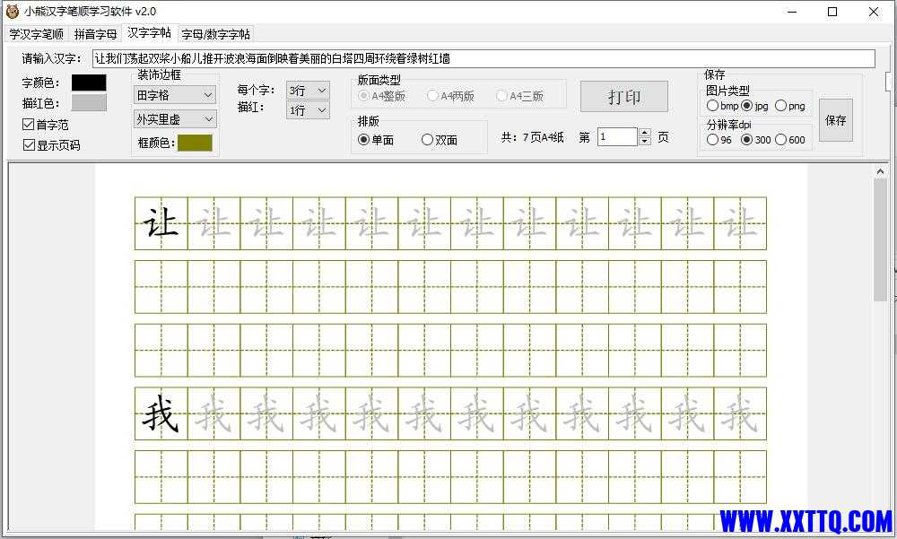Click the bear app icon in title bar

tap(12, 12)
